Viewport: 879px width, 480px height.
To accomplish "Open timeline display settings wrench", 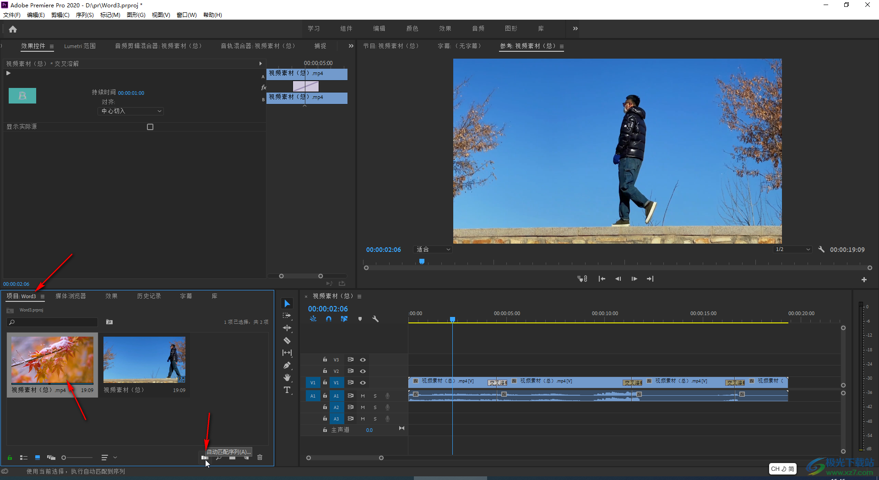I will tap(375, 319).
